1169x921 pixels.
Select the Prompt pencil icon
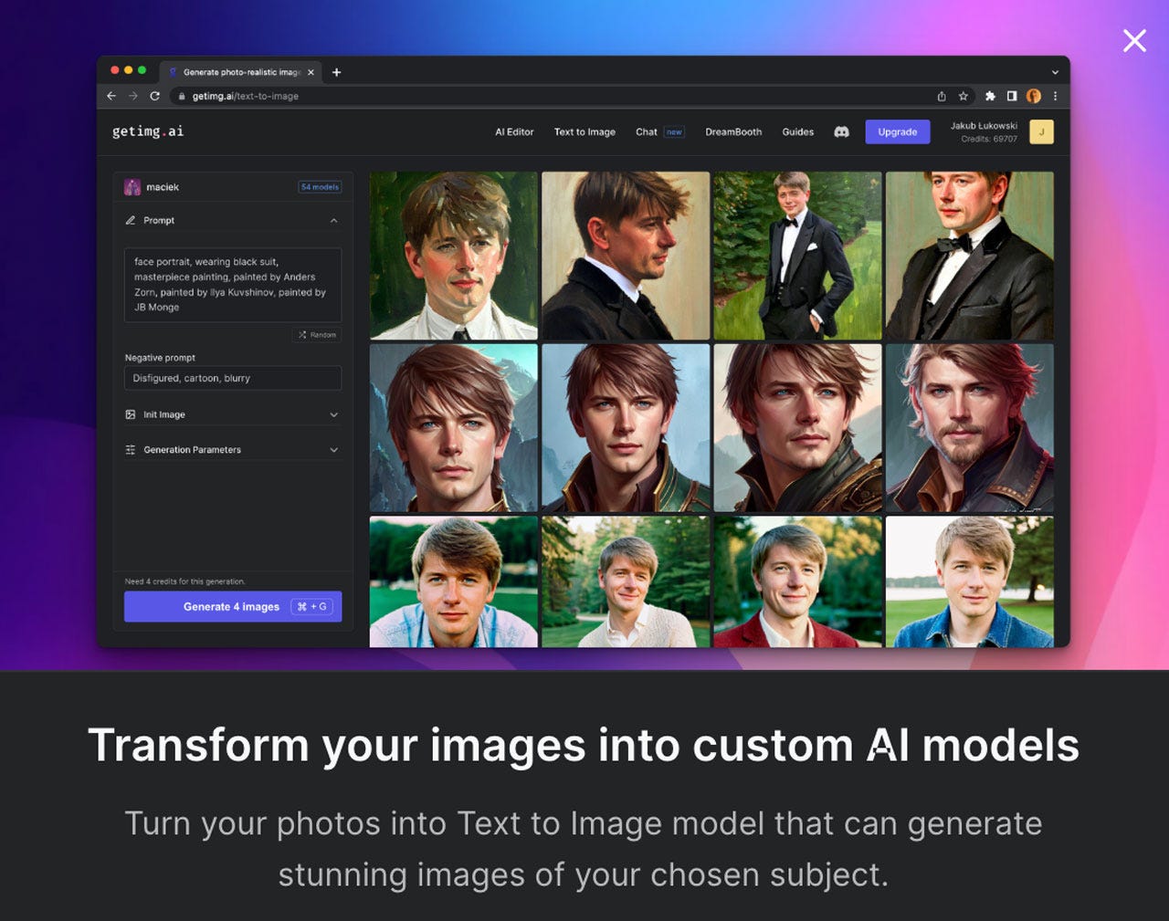tap(131, 220)
